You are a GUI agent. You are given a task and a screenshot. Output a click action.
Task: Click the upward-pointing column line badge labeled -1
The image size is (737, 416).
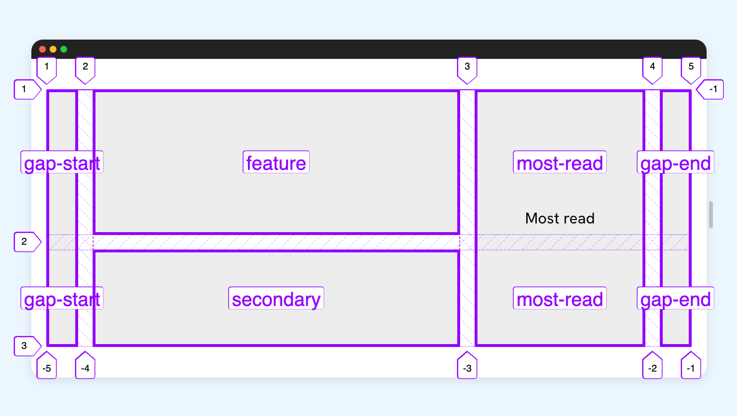pos(691,368)
